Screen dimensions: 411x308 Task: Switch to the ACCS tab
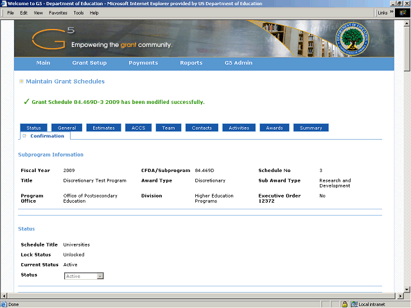[139, 128]
